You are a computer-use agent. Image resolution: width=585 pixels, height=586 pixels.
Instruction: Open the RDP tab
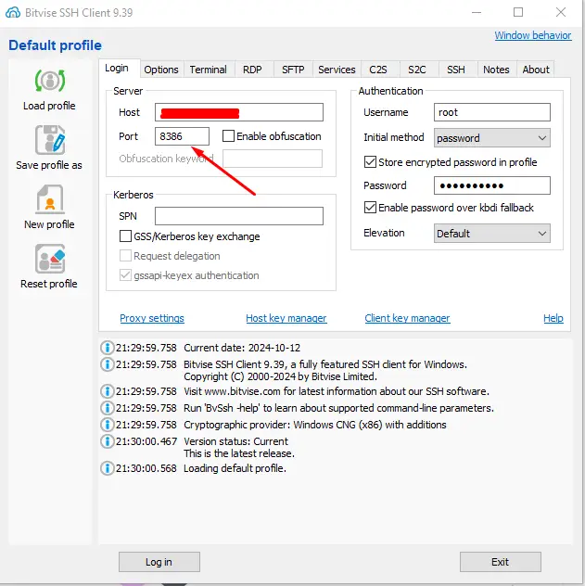[252, 70]
